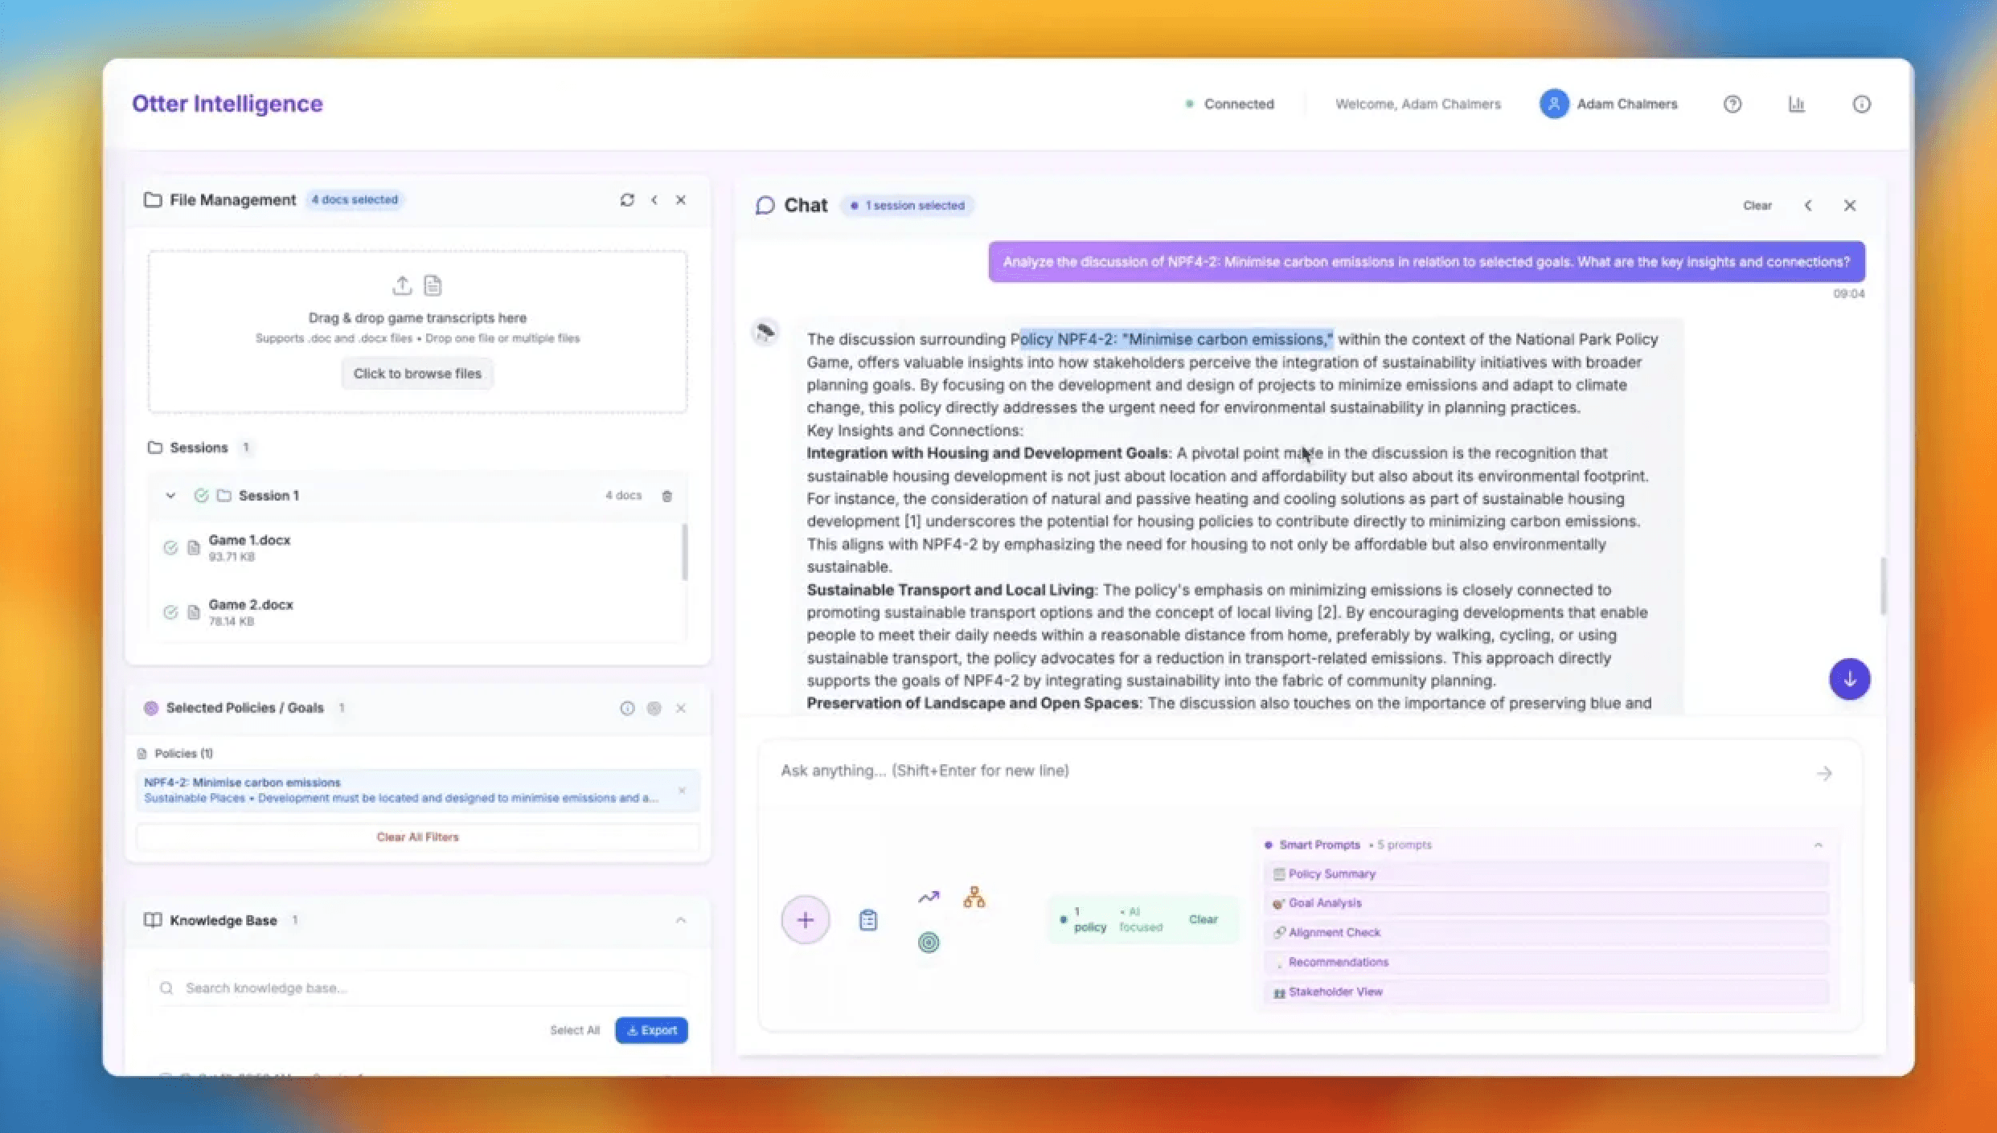Screen dimensions: 1997x1133
Task: Open the Smart Prompts clipboard icon
Action: [x=867, y=919]
